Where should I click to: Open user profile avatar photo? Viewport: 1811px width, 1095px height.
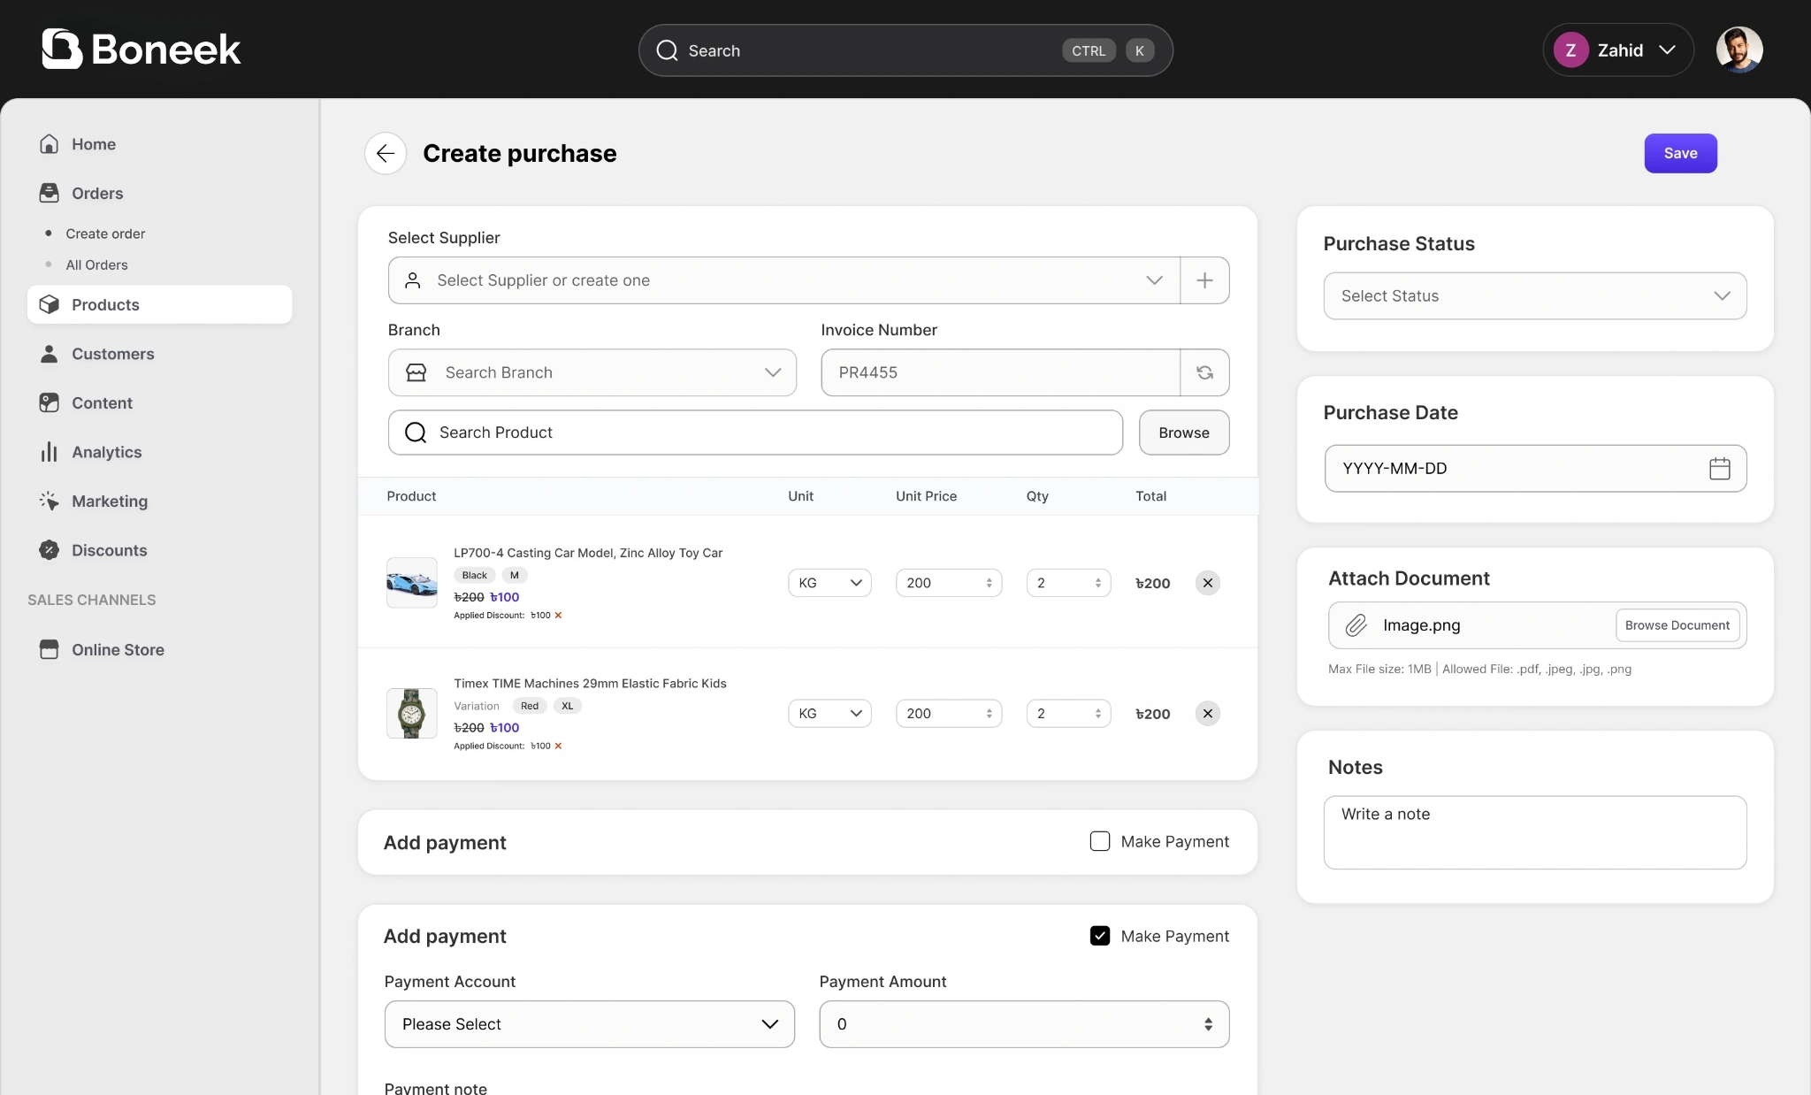1738,50
